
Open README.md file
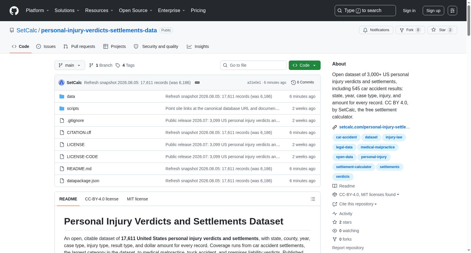(79, 169)
